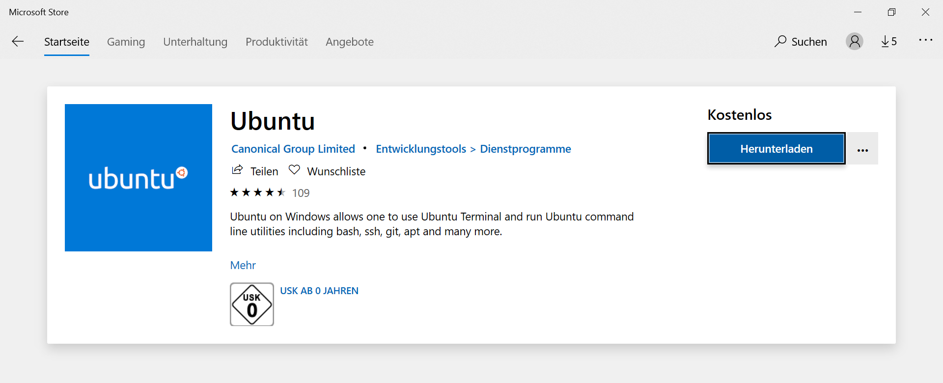Switch to the Startseite tab
Screen dimensions: 943x383
(x=67, y=42)
